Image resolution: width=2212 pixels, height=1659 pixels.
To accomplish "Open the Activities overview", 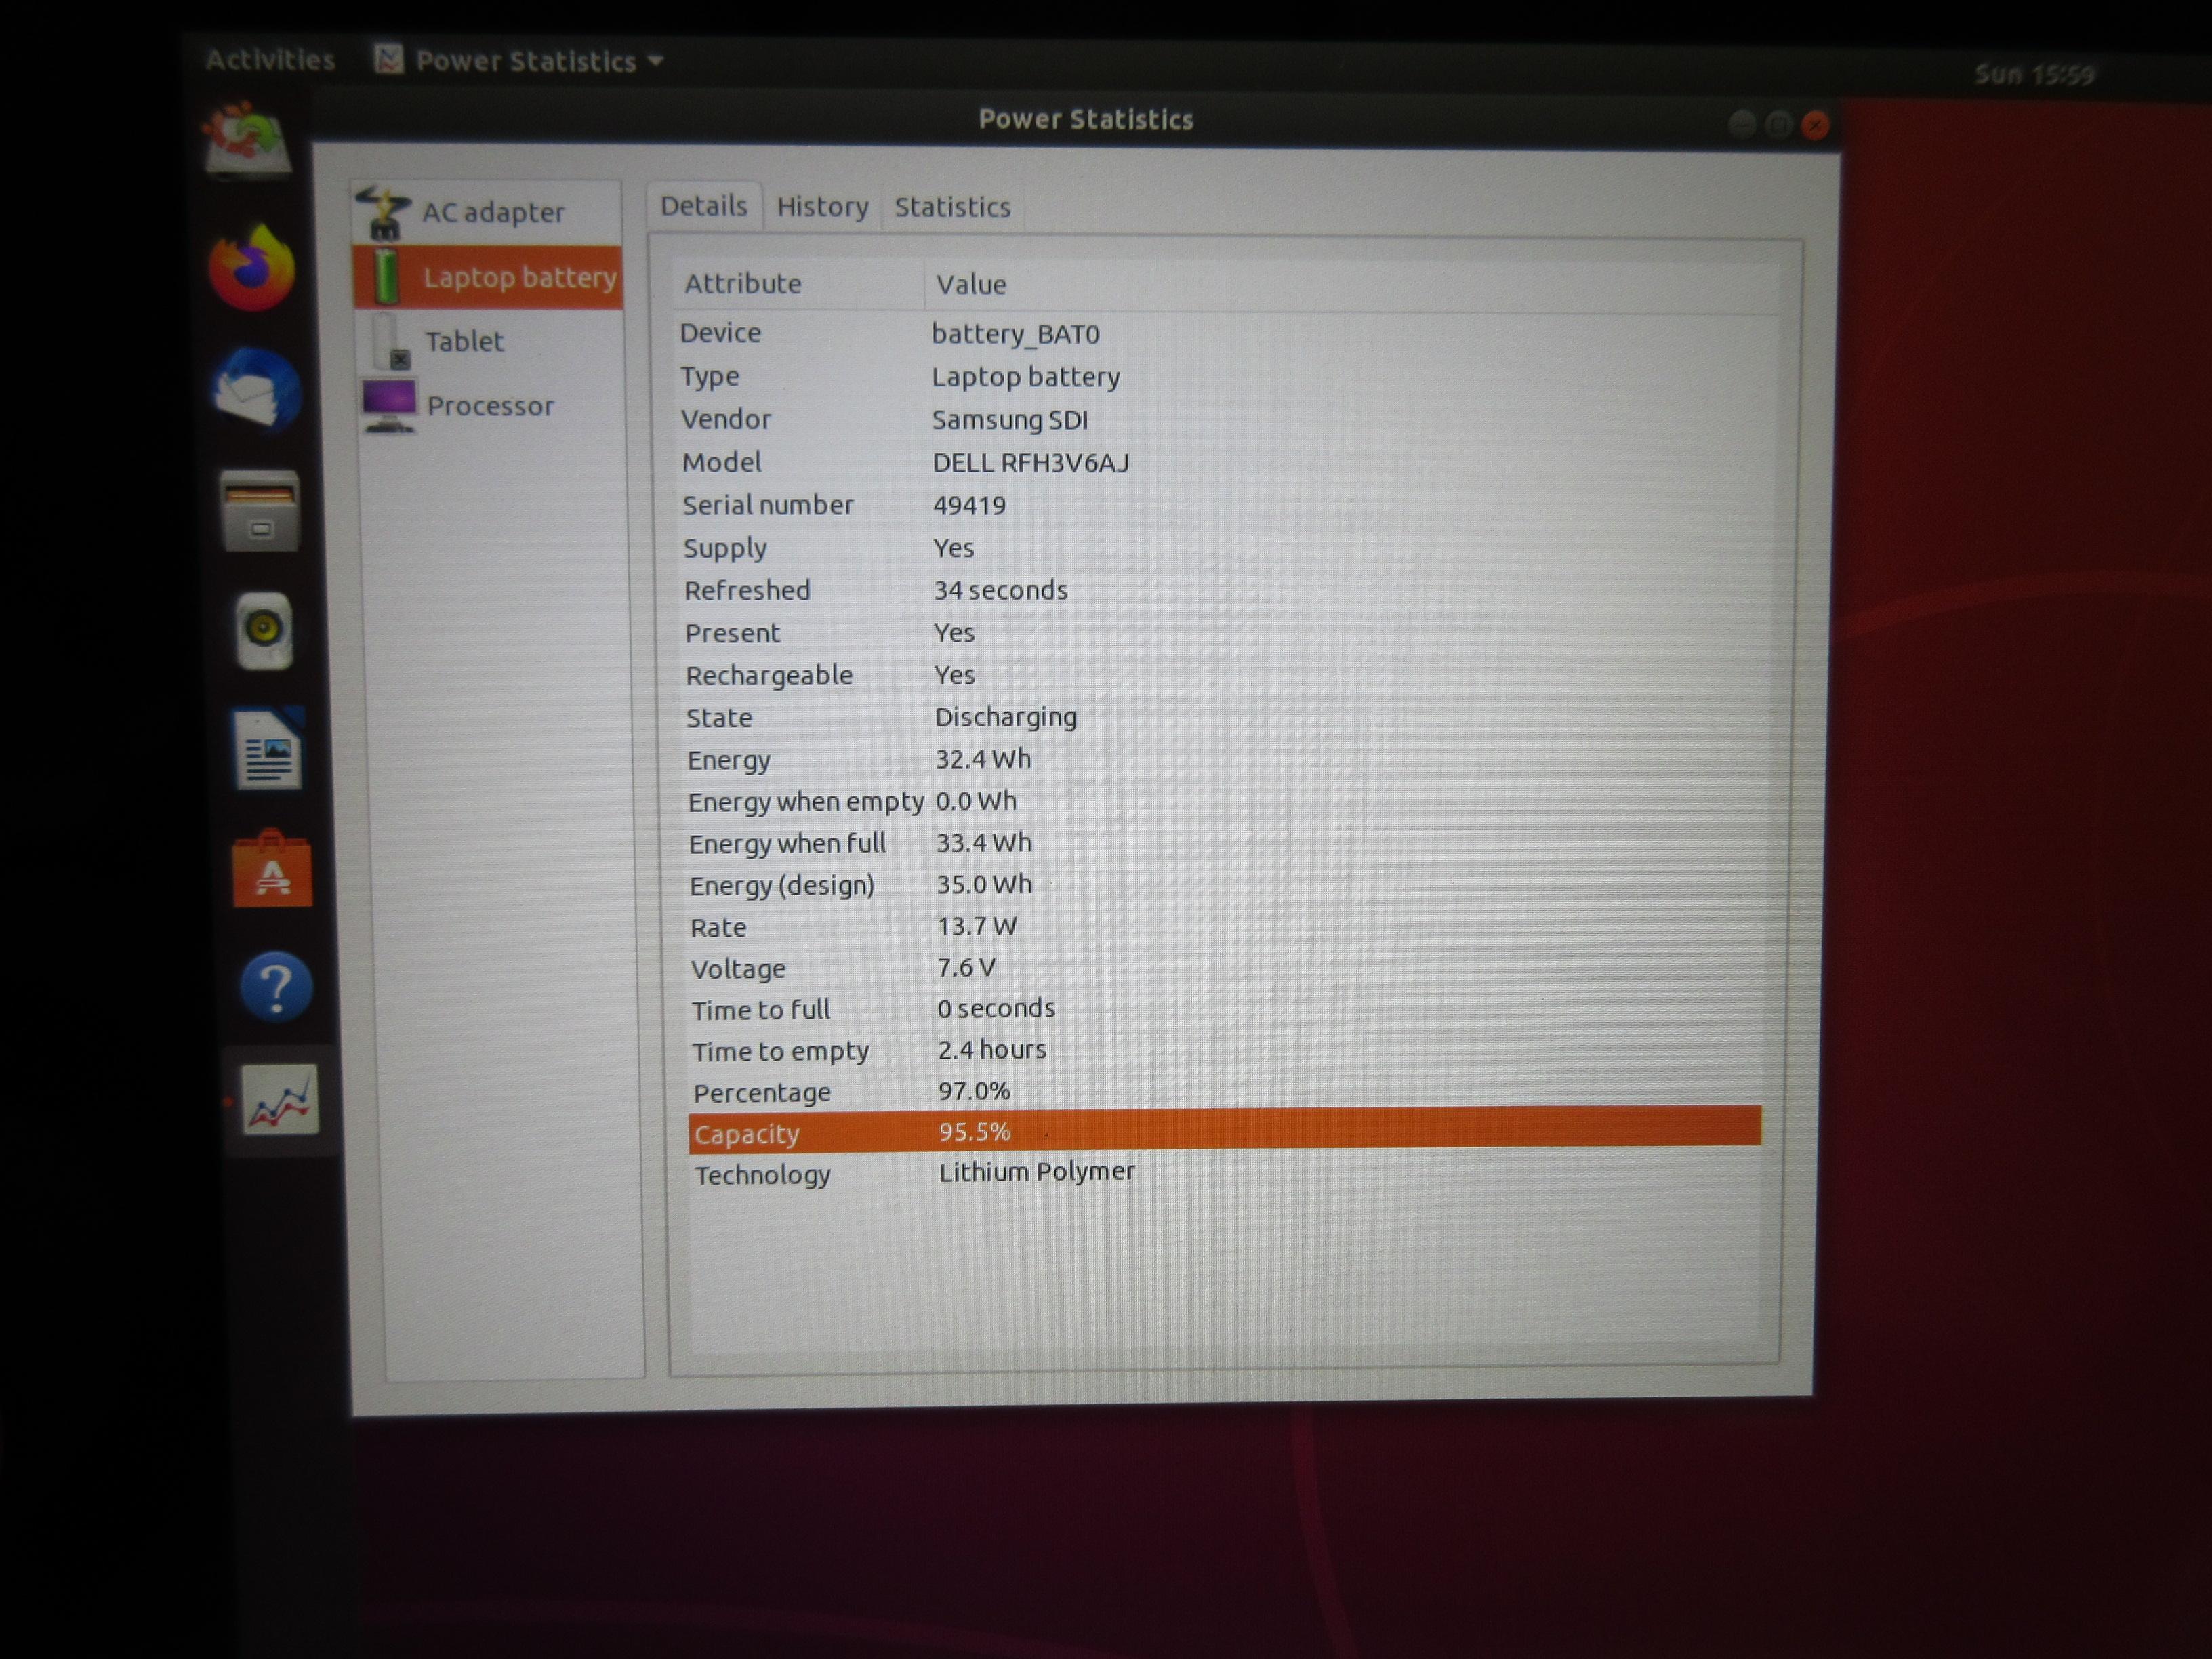I will click(270, 60).
